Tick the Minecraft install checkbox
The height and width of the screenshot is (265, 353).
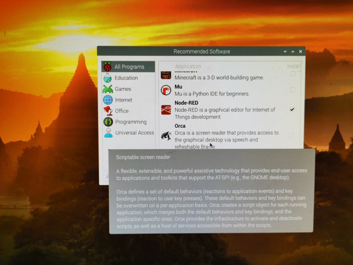click(293, 74)
